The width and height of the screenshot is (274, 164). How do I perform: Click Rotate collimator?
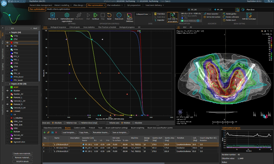click(231, 17)
